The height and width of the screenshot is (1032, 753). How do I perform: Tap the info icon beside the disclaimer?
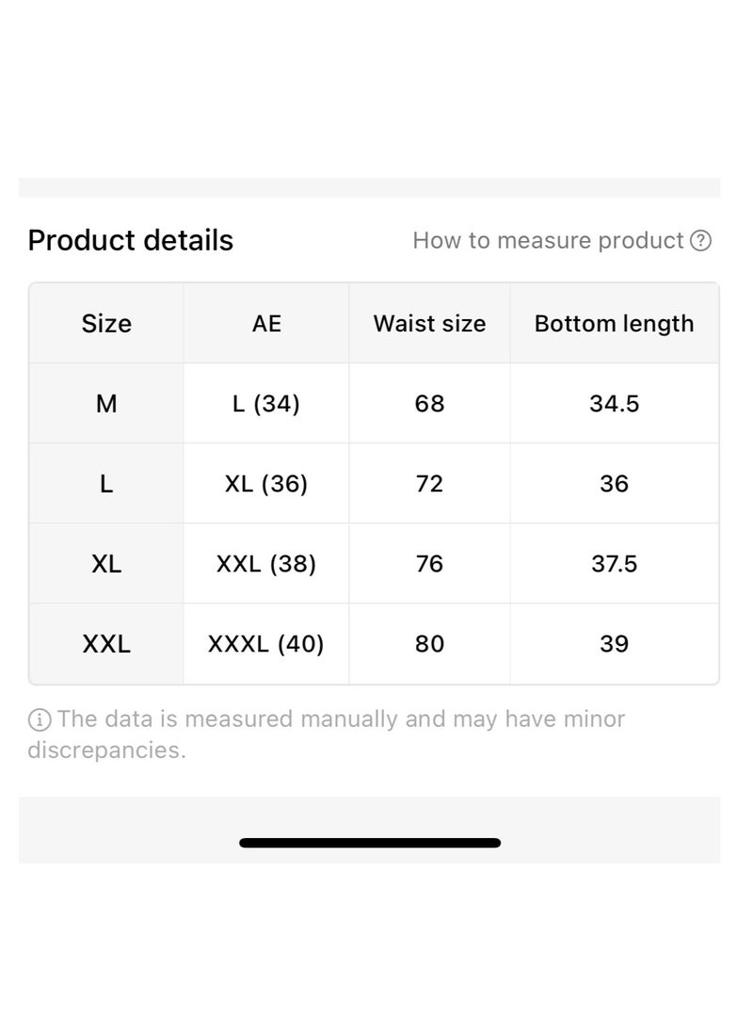(x=40, y=719)
